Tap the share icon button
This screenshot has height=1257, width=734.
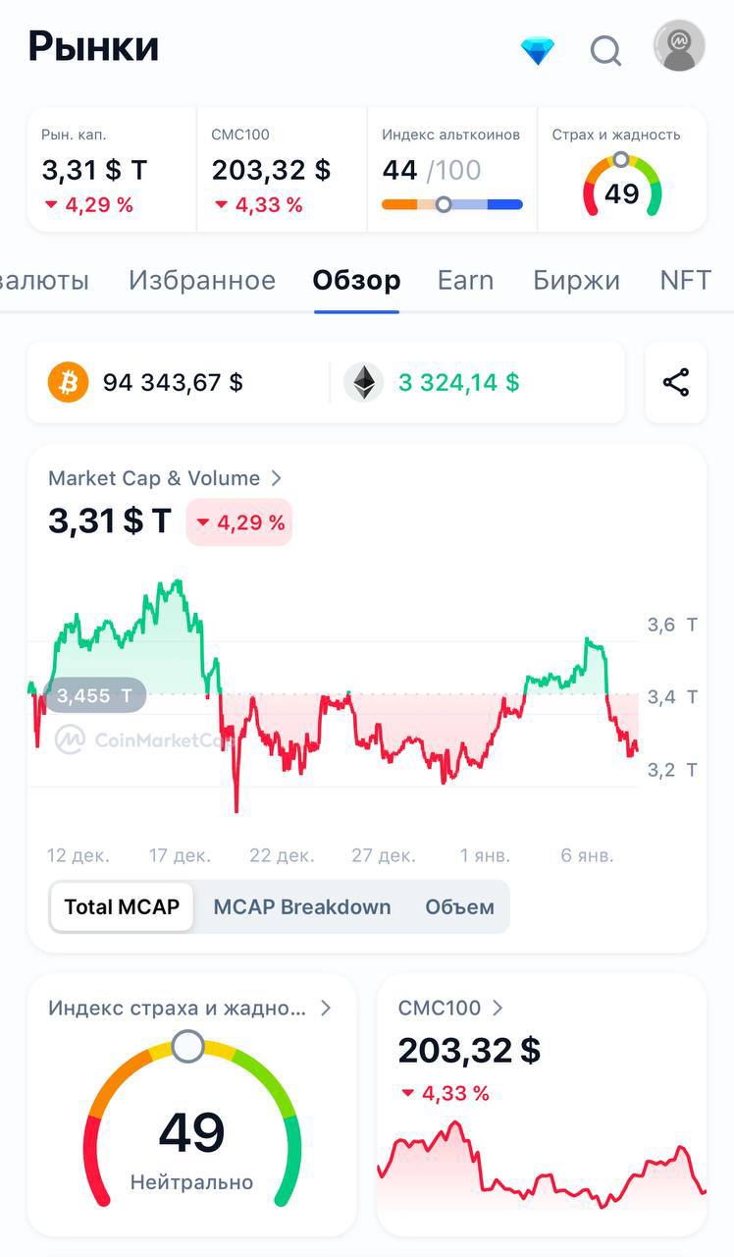click(x=676, y=382)
